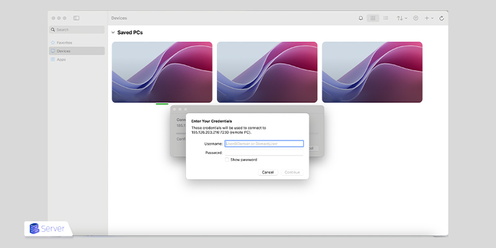Toggle the sidebar panel icon
This screenshot has height=248, width=496.
(x=76, y=18)
